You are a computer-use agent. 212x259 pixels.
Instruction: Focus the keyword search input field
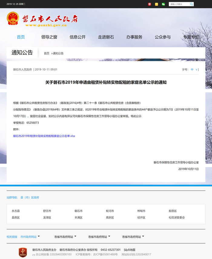tap(179, 4)
